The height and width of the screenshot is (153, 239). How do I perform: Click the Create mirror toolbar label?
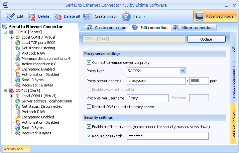click(x=106, y=16)
